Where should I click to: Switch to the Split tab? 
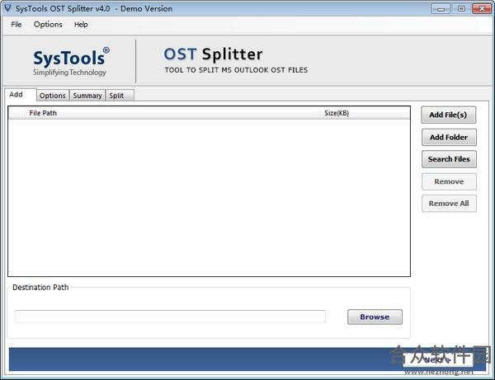click(x=120, y=96)
